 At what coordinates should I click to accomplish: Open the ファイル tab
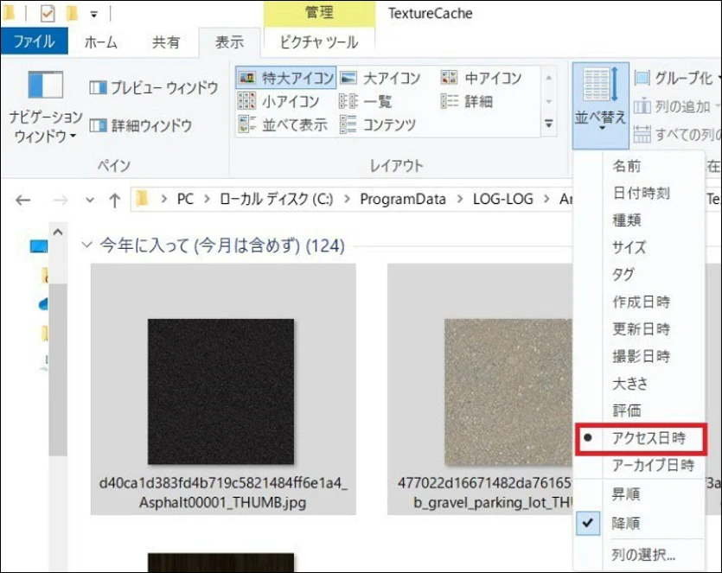tap(34, 41)
